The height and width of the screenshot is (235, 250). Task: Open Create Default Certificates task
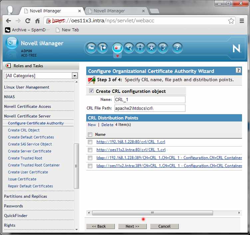pos(31,137)
